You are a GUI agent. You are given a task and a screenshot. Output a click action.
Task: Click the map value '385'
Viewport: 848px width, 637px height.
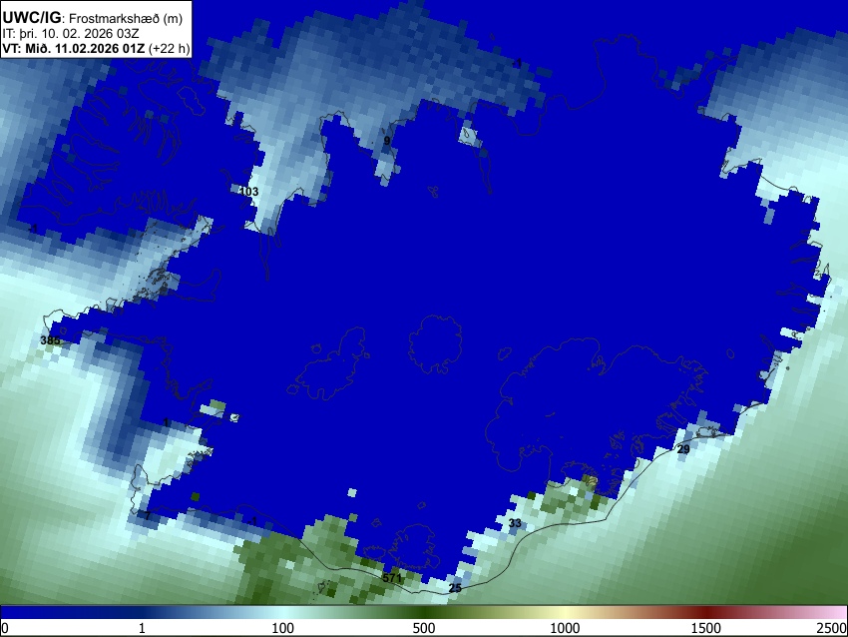(50, 340)
